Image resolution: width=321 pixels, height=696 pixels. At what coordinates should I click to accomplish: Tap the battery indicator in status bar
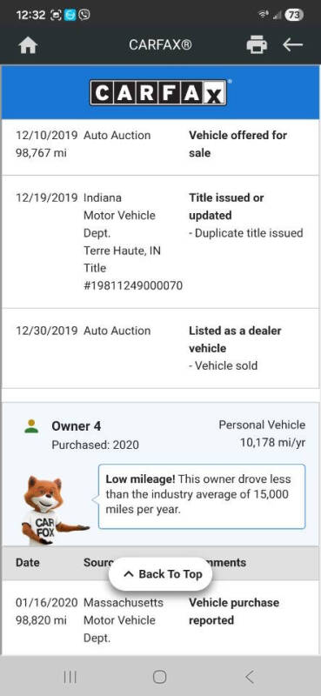coord(294,15)
